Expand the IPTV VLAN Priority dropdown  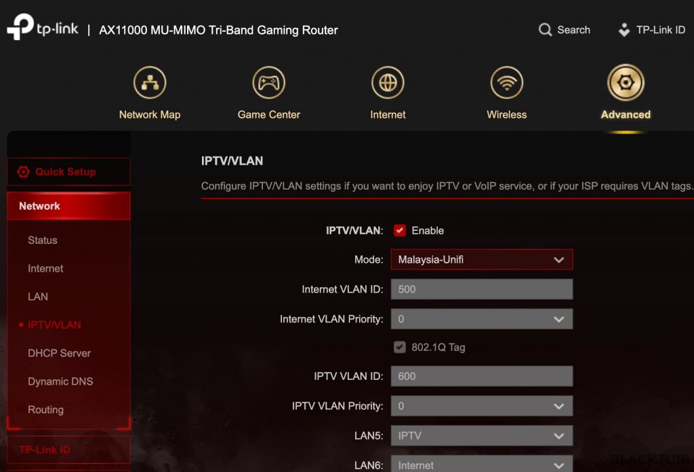(x=482, y=406)
